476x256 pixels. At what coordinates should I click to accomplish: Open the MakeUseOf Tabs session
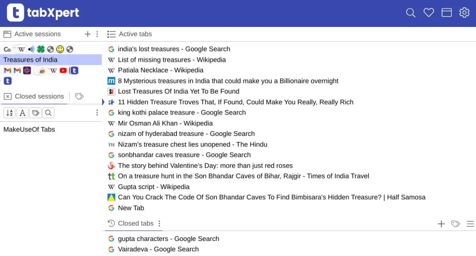pos(30,129)
